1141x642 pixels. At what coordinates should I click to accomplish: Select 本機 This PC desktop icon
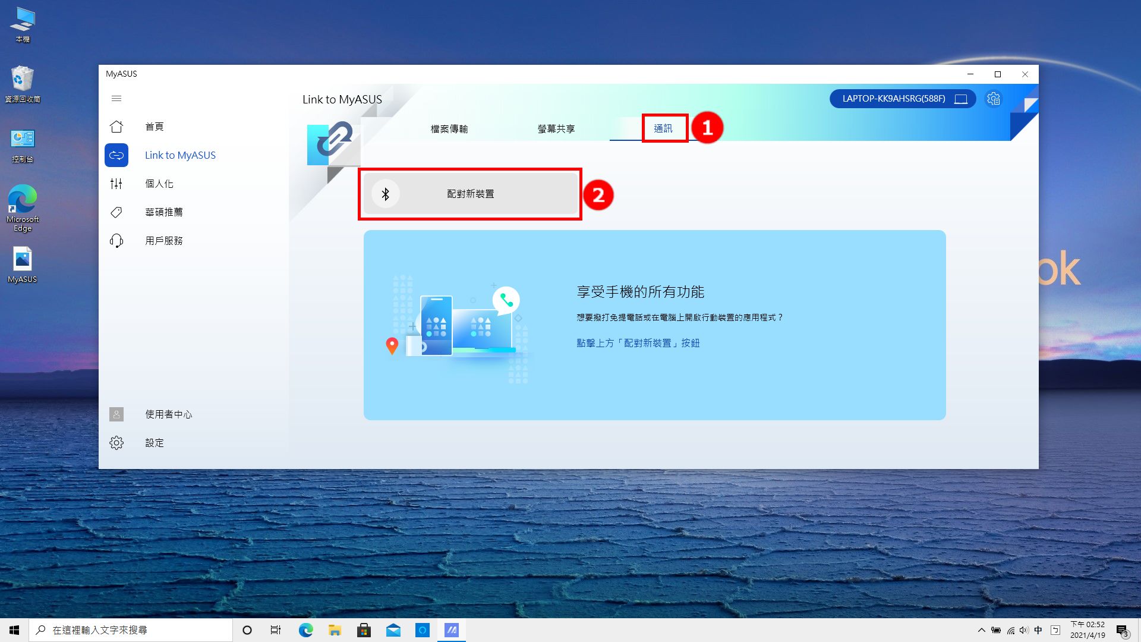click(23, 25)
